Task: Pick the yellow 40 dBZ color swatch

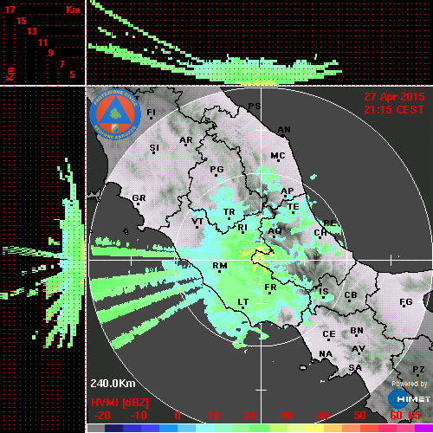Action: [314, 428]
